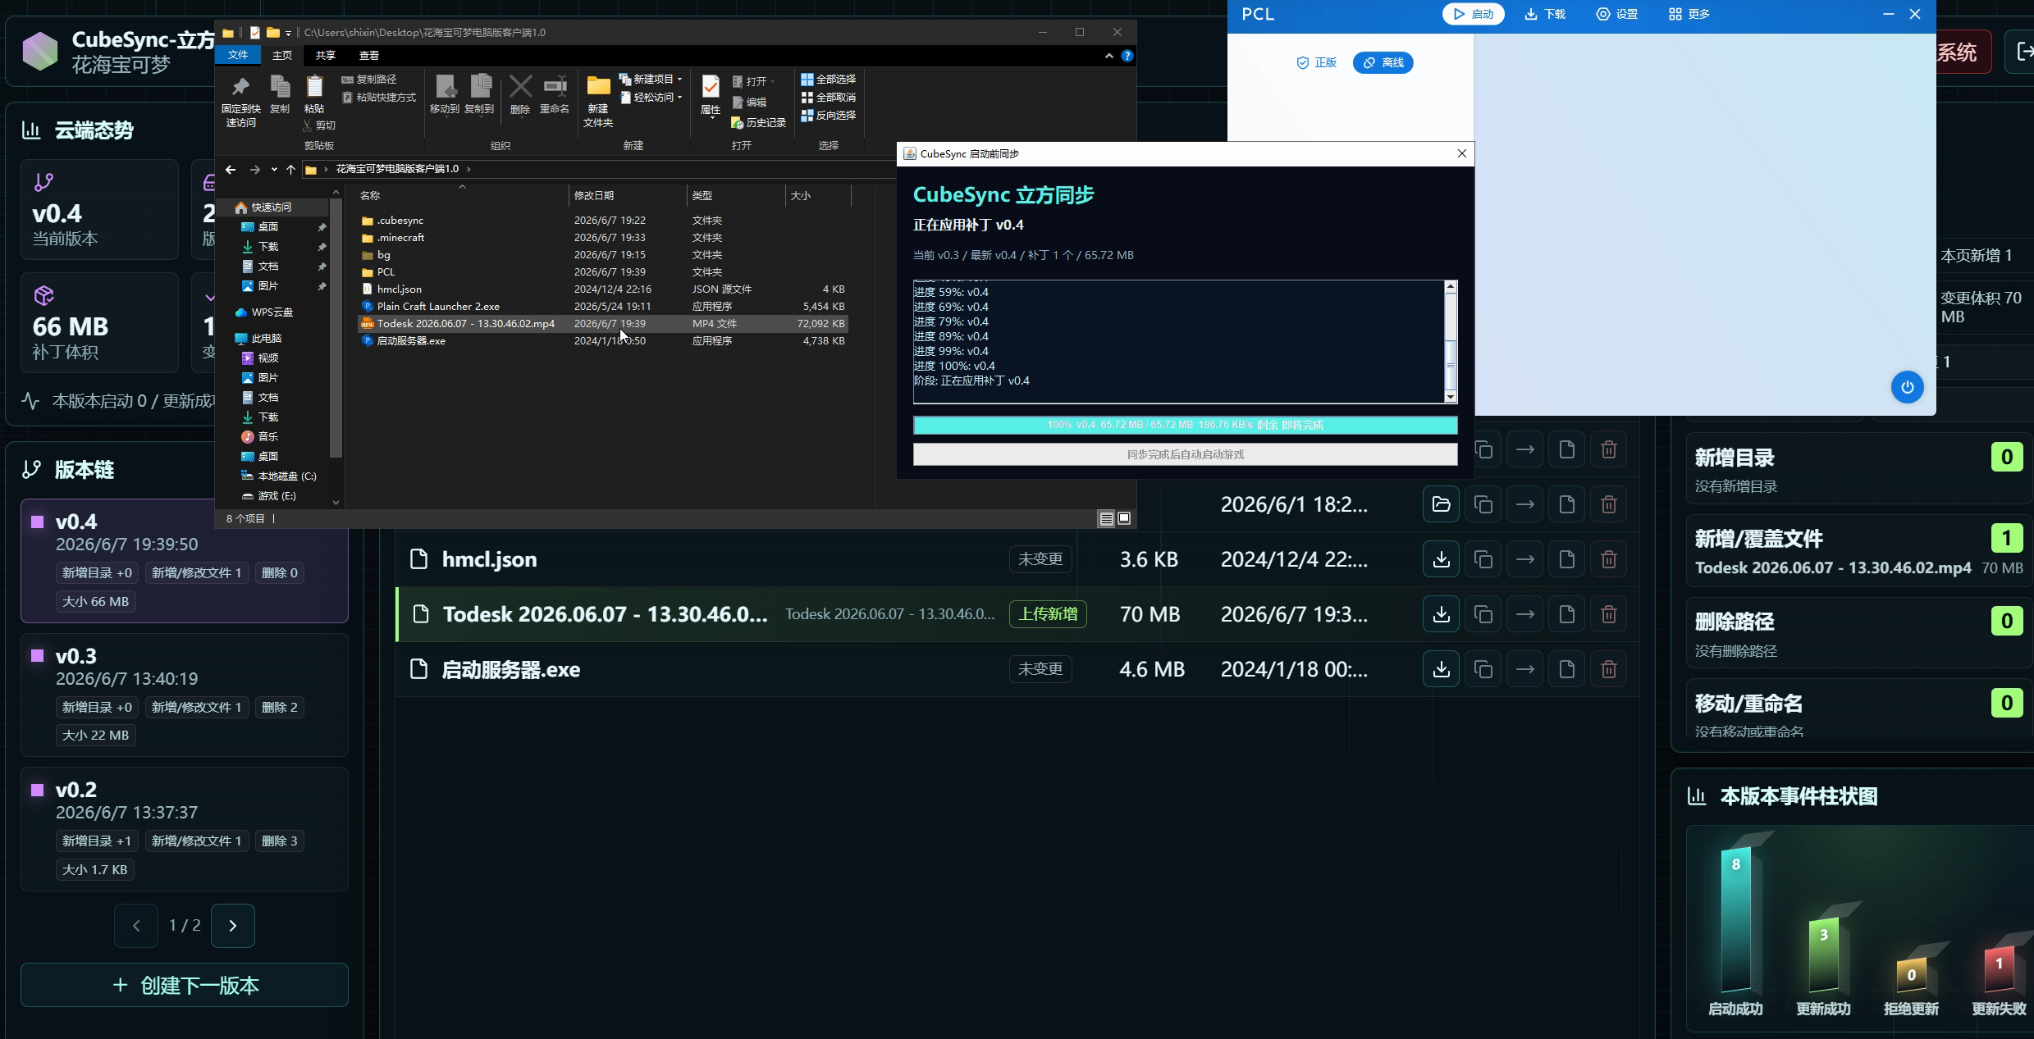Move the 启动服务器.exe file row

point(1524,669)
